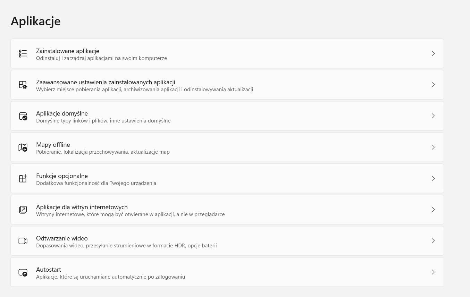Image resolution: width=470 pixels, height=297 pixels.
Task: Open Aplikacje domyślne via its right chevron
Action: 433,116
